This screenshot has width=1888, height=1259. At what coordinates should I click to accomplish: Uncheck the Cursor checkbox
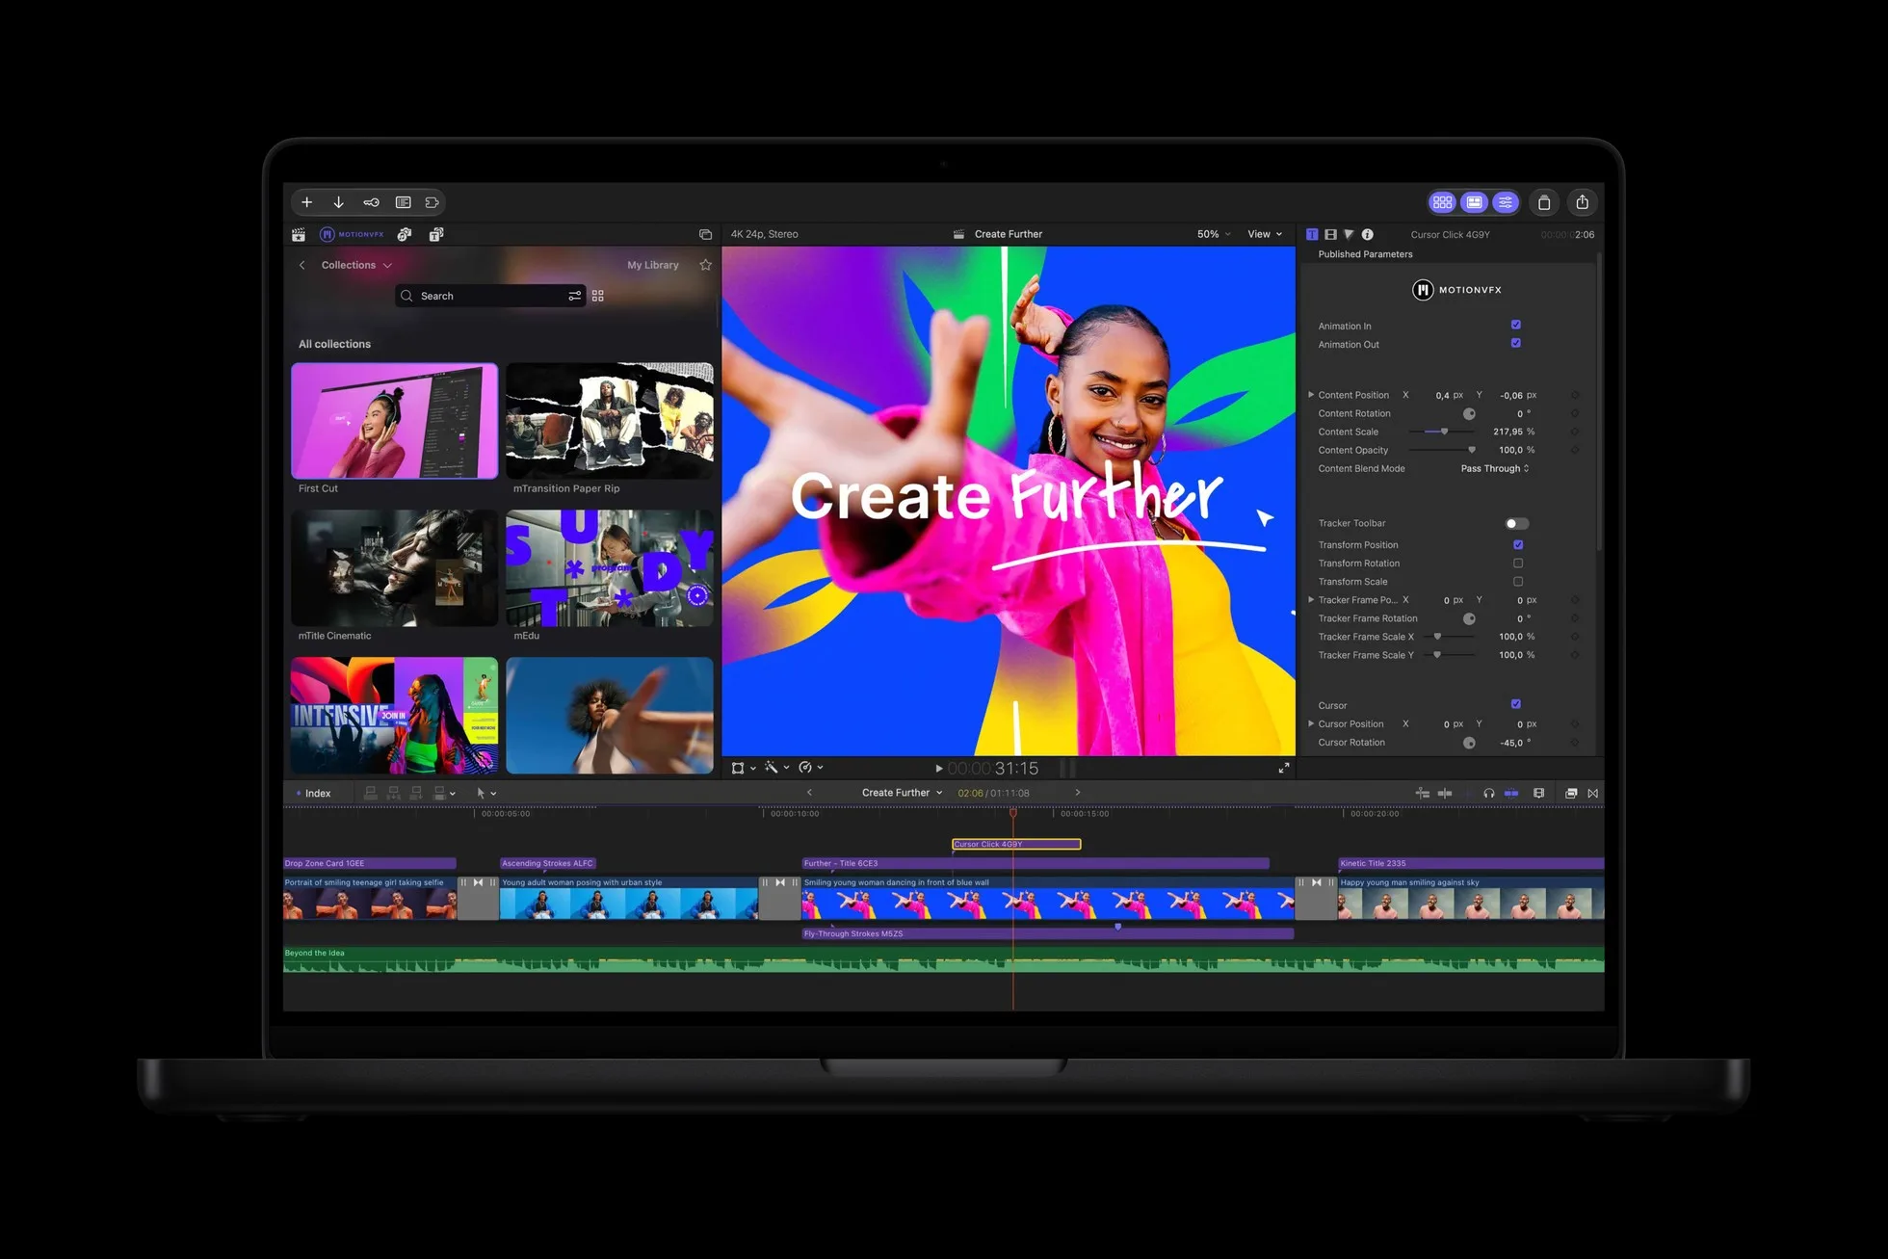coord(1516,704)
